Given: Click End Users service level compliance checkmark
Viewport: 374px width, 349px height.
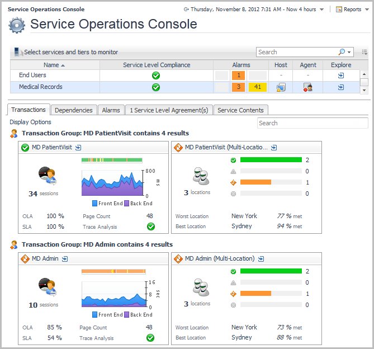Looking at the screenshot, I should [x=156, y=76].
